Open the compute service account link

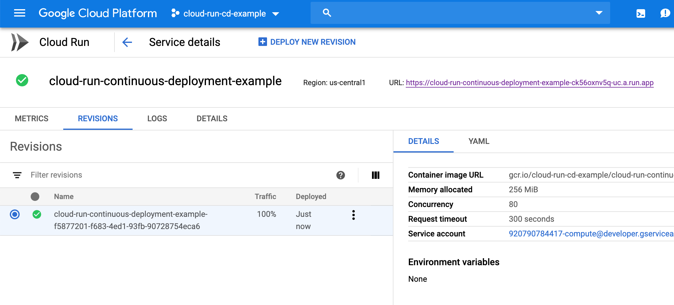coord(591,234)
